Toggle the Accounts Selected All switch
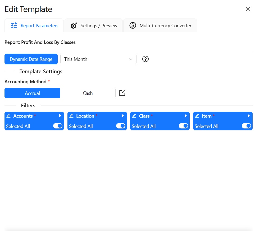 tap(58, 126)
